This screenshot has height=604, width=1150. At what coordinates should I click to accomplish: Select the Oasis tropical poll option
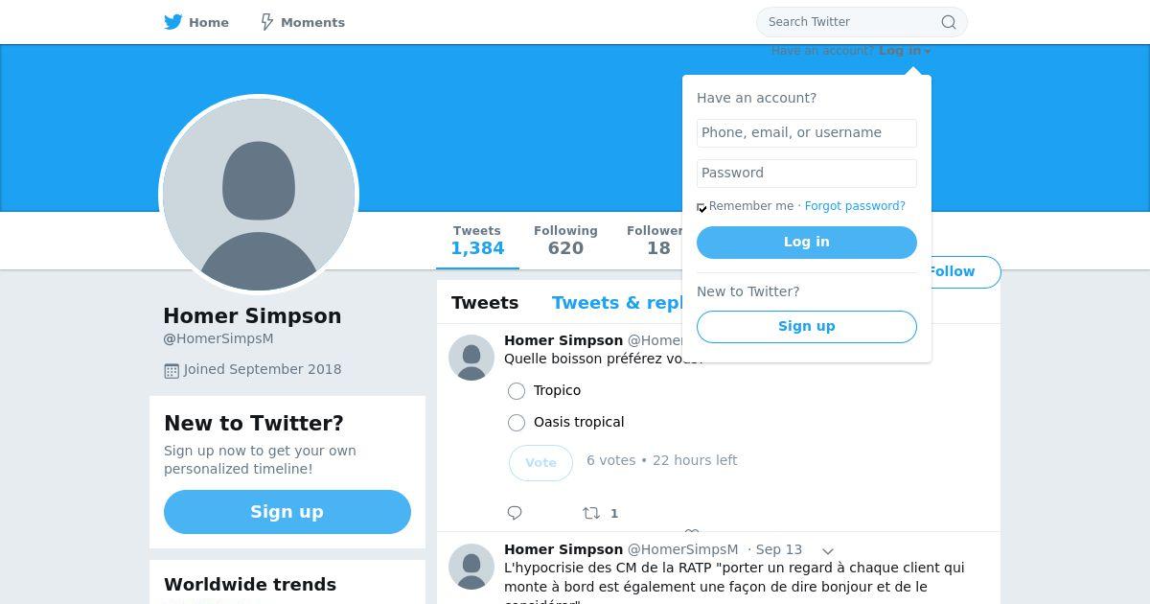pyautogui.click(x=517, y=423)
